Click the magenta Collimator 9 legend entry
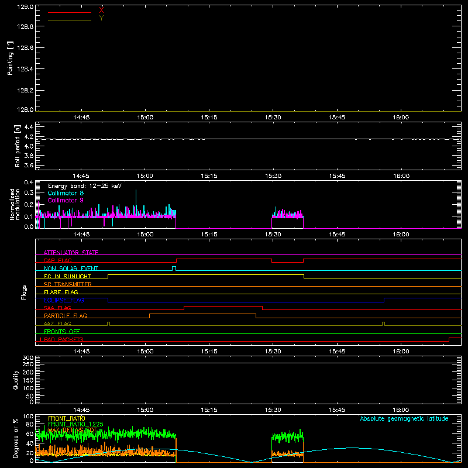468x468 pixels. pyautogui.click(x=66, y=200)
